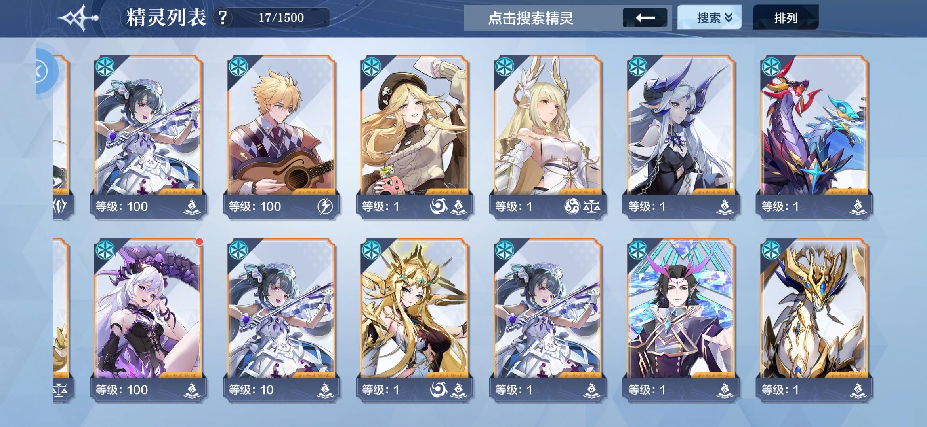This screenshot has height=427, width=927.
Task: Click the 17/1500 spirit count label
Action: pos(281,18)
